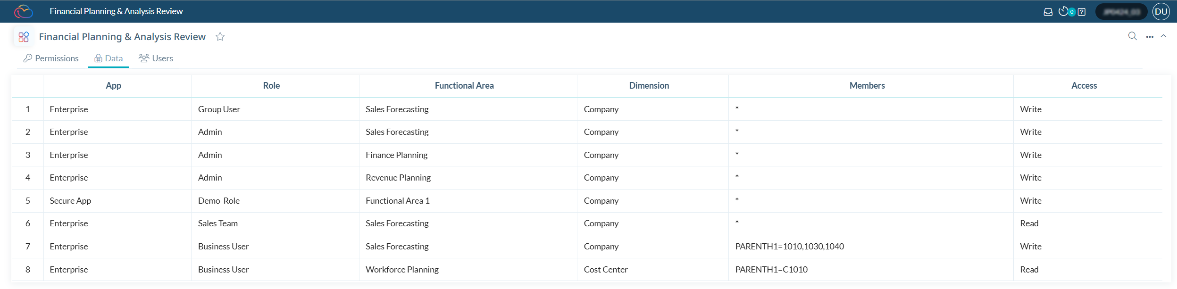The width and height of the screenshot is (1177, 289).
Task: Click the Workforce Planning cell in row 8
Action: pos(402,270)
